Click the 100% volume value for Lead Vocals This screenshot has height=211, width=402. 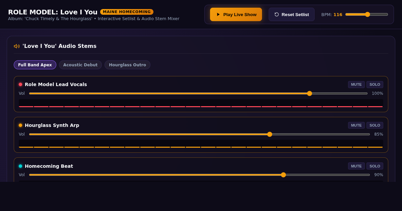coord(377,93)
